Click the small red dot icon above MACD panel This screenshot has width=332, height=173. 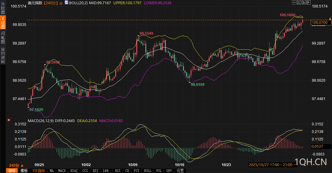(8, 120)
